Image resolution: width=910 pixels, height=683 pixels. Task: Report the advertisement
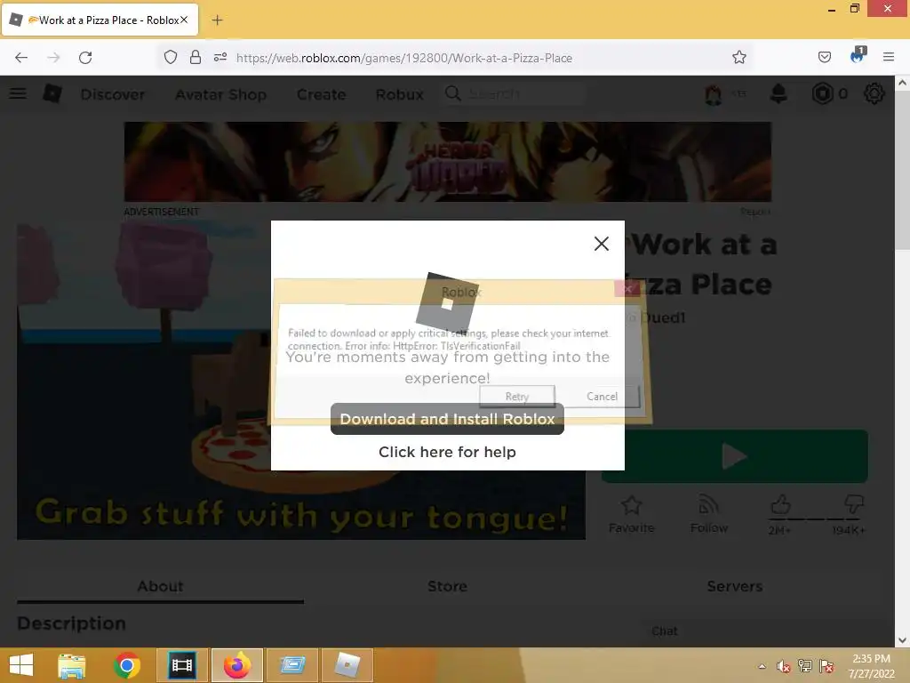(x=755, y=212)
